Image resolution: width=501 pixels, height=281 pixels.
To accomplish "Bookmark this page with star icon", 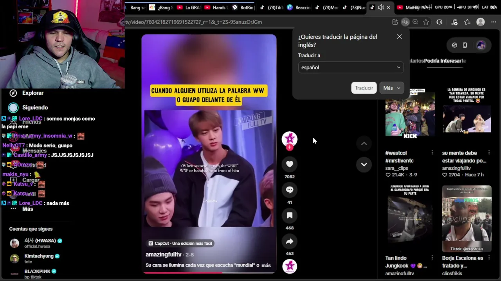I will [426, 22].
